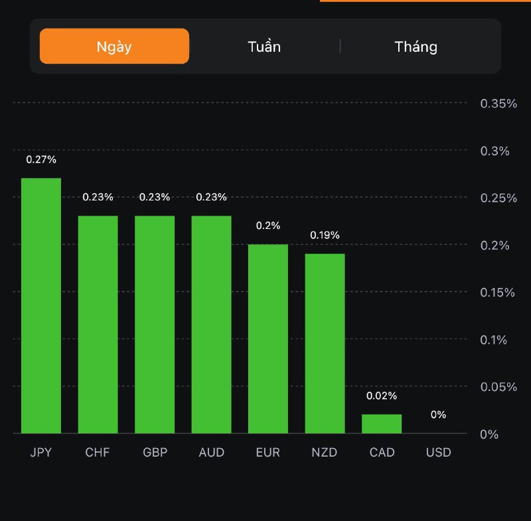
Task: Click the green CHF bar
Action: point(98,324)
